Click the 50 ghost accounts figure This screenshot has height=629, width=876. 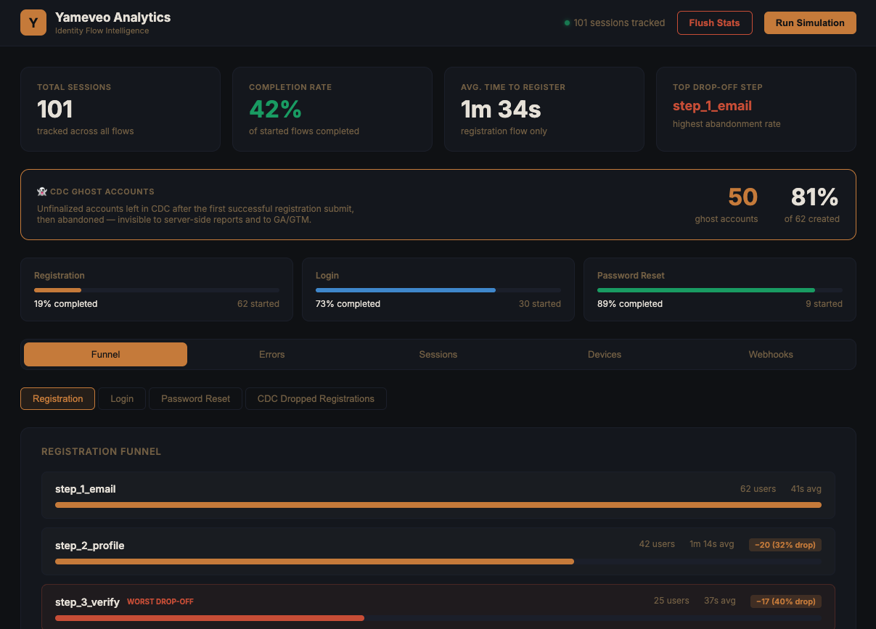tap(742, 197)
